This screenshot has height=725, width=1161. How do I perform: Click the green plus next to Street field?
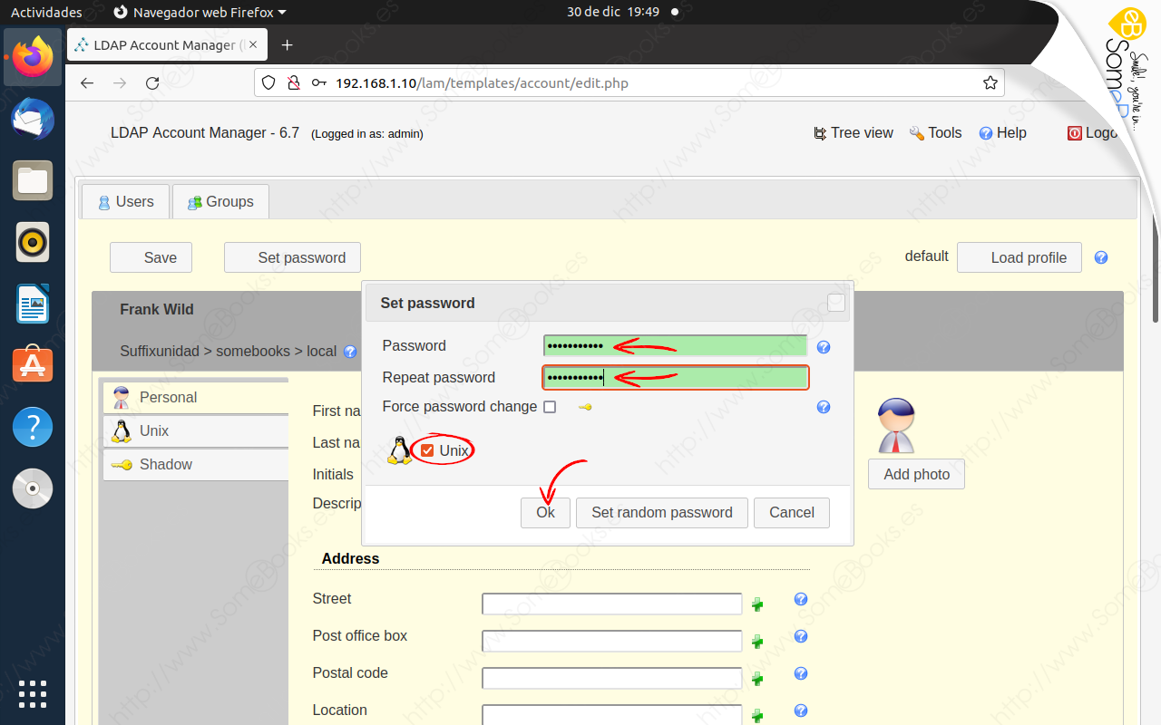pyautogui.click(x=757, y=604)
